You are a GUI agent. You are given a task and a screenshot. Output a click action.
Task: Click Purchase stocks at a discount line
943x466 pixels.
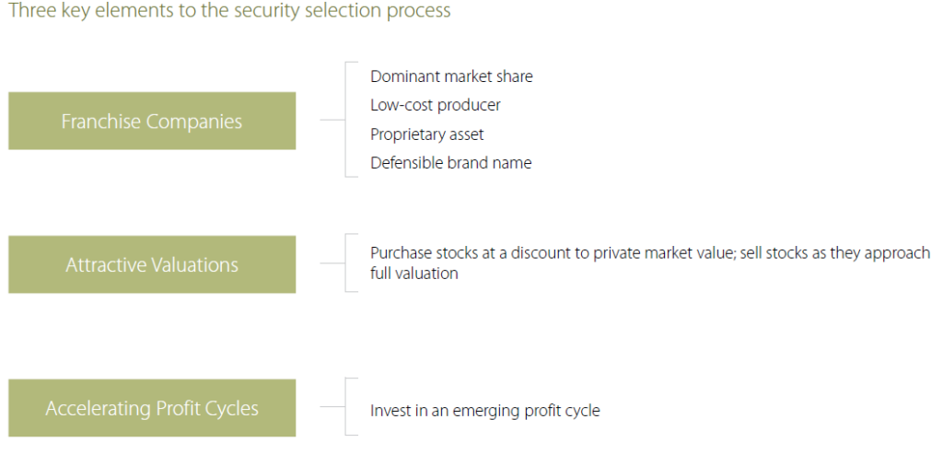tap(650, 253)
